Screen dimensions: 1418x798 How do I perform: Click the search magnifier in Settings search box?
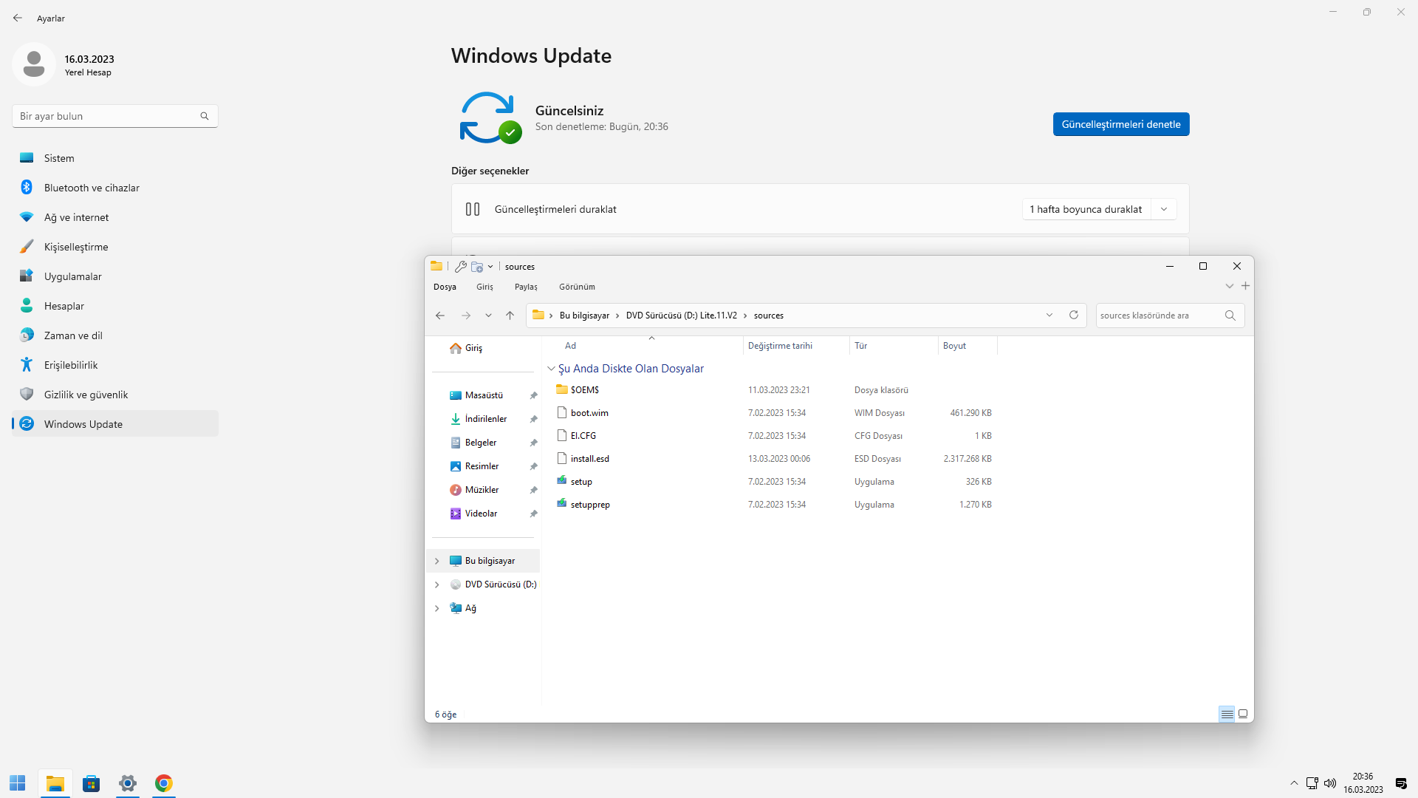click(205, 116)
